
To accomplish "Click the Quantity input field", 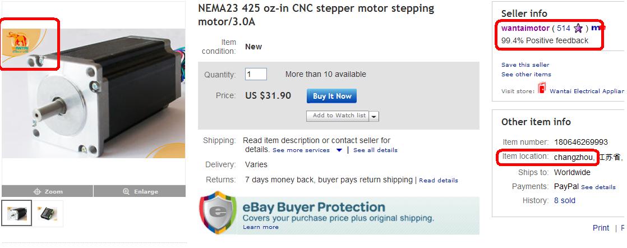I will [256, 74].
